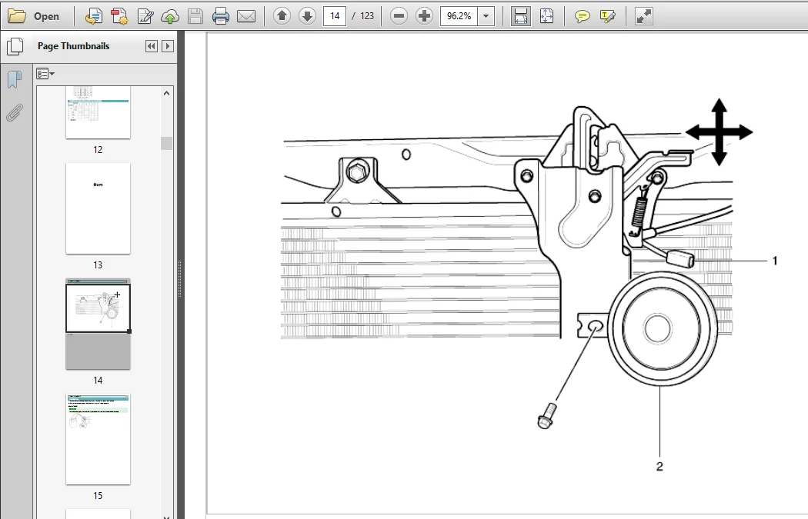
Task: Open Page Thumbnails panel icon in sidebar
Action: 15,46
